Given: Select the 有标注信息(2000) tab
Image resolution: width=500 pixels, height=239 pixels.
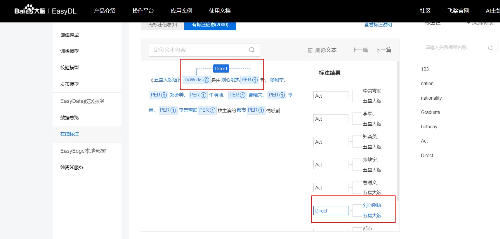Looking at the screenshot, I should [210, 25].
